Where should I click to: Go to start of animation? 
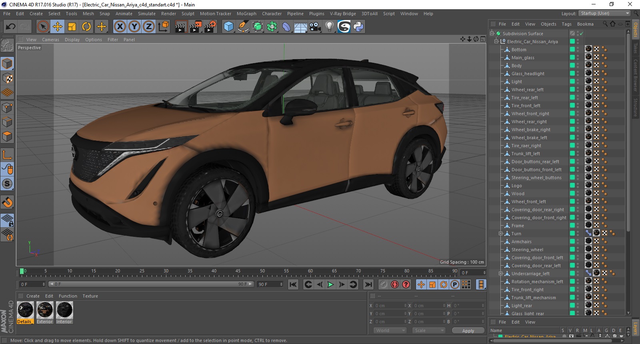click(293, 284)
